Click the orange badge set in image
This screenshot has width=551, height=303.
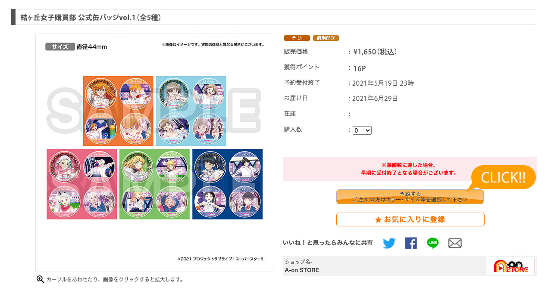pos(118,111)
